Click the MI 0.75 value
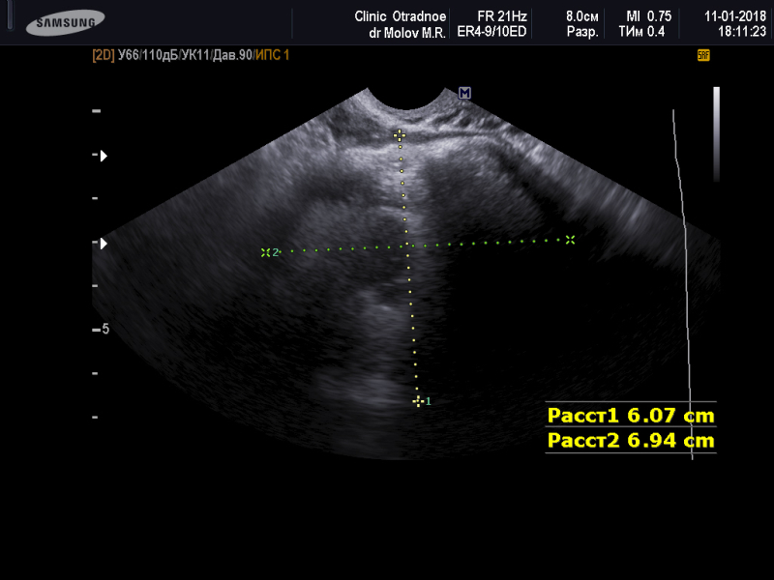This screenshot has height=580, width=774. [648, 16]
